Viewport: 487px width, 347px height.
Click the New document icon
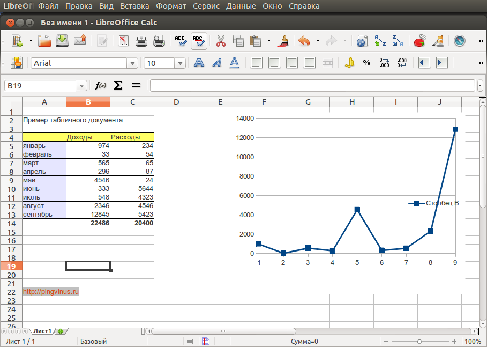click(17, 41)
